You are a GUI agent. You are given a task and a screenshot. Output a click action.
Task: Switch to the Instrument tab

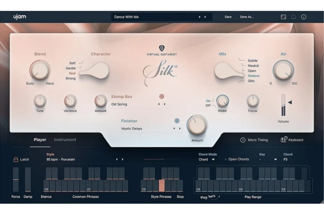click(x=65, y=140)
